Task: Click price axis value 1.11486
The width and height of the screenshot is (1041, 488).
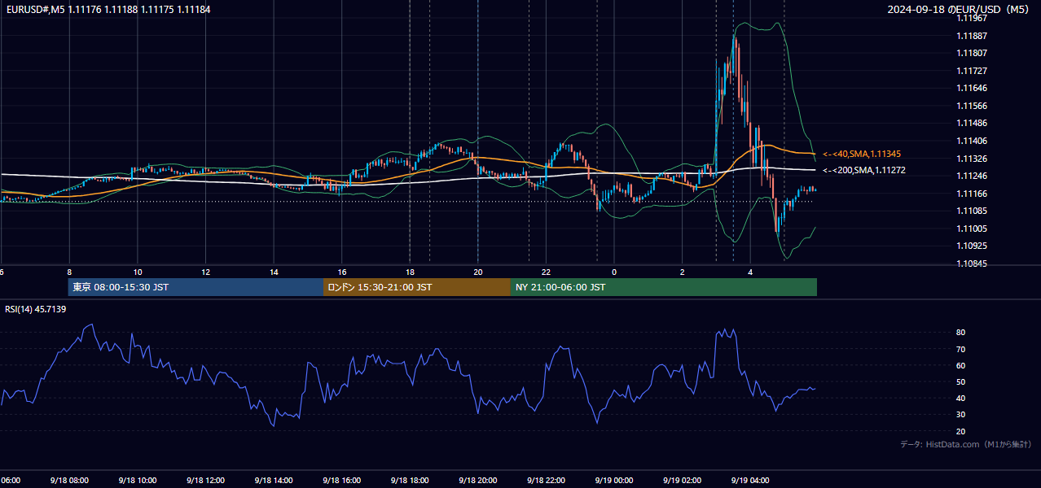Action: (972, 123)
